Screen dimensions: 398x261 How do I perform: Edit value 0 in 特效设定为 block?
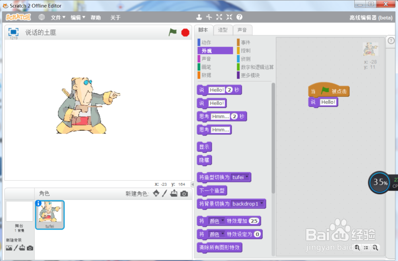tap(257, 234)
